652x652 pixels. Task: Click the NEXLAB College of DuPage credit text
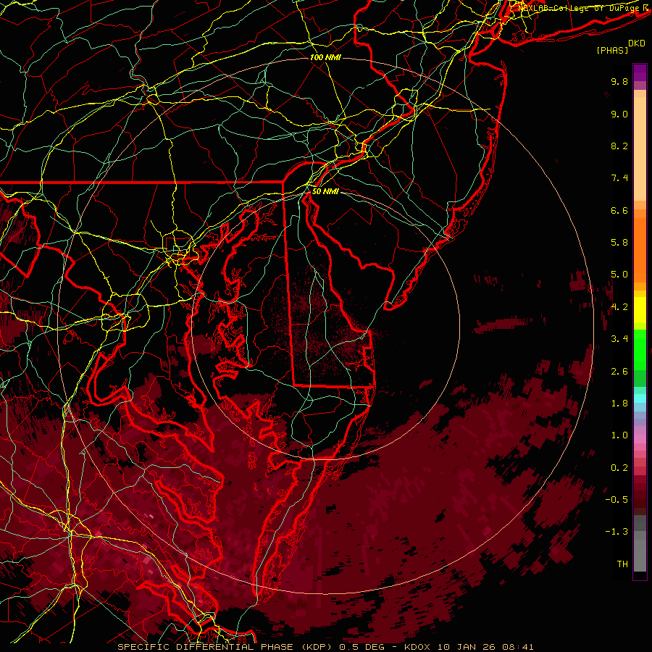(580, 8)
